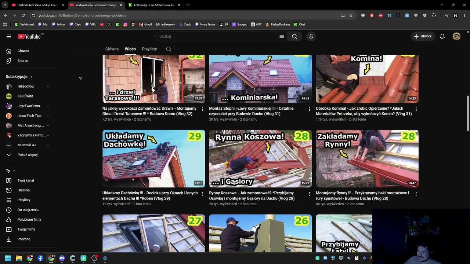This screenshot has height=264, width=470.
Task: Open the Chrome apps grid shortcut
Action: 5,25
